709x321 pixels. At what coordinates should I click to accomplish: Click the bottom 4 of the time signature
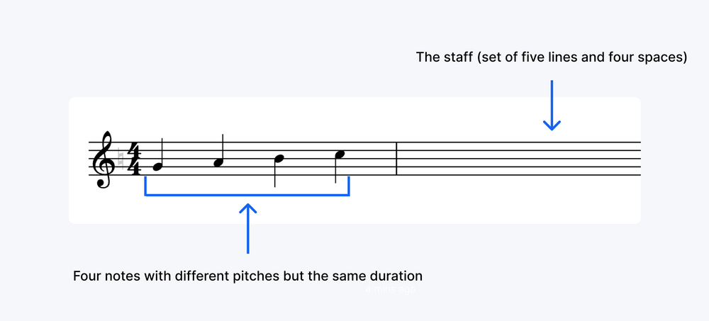click(134, 167)
